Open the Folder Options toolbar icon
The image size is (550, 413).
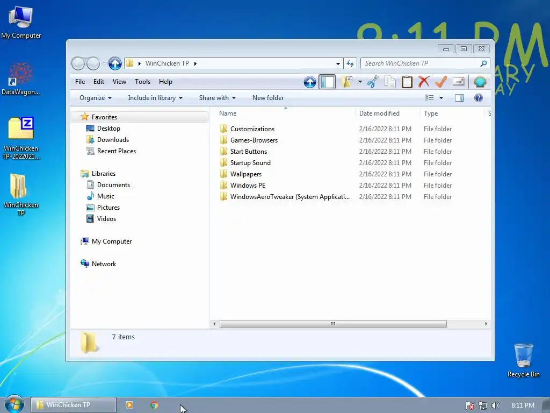pyautogui.click(x=346, y=82)
